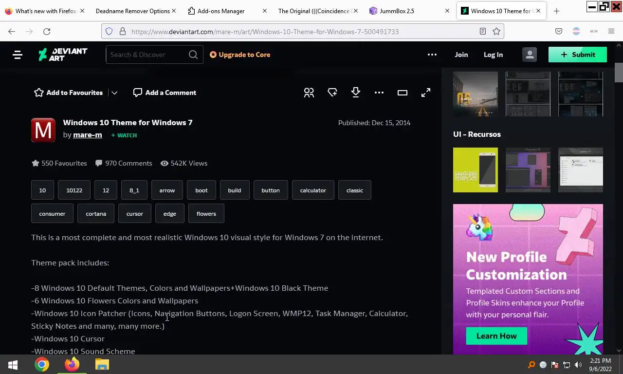Screen dimensions: 623x374
Task: Select the consumer tag
Action: click(x=52, y=214)
